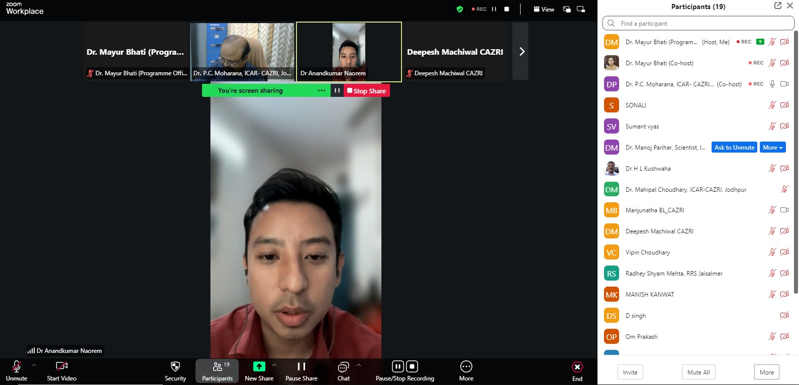
Task: Open the Chat panel
Action: (344, 371)
